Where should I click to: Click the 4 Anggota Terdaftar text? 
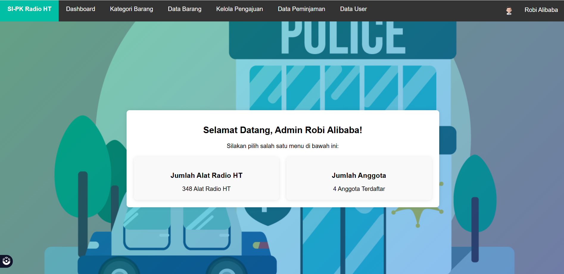point(359,189)
